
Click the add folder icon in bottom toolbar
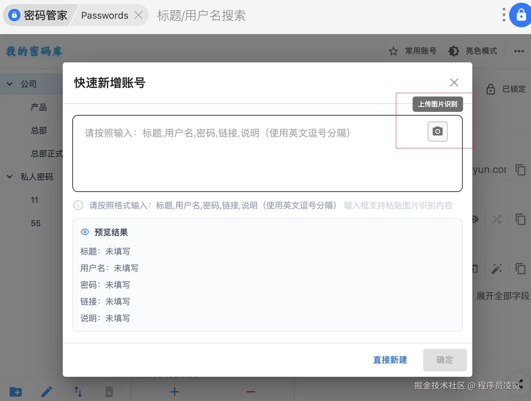[15, 391]
